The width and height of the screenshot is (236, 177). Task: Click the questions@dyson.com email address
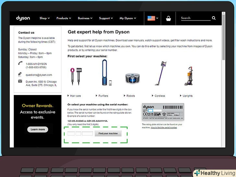(x=39, y=75)
